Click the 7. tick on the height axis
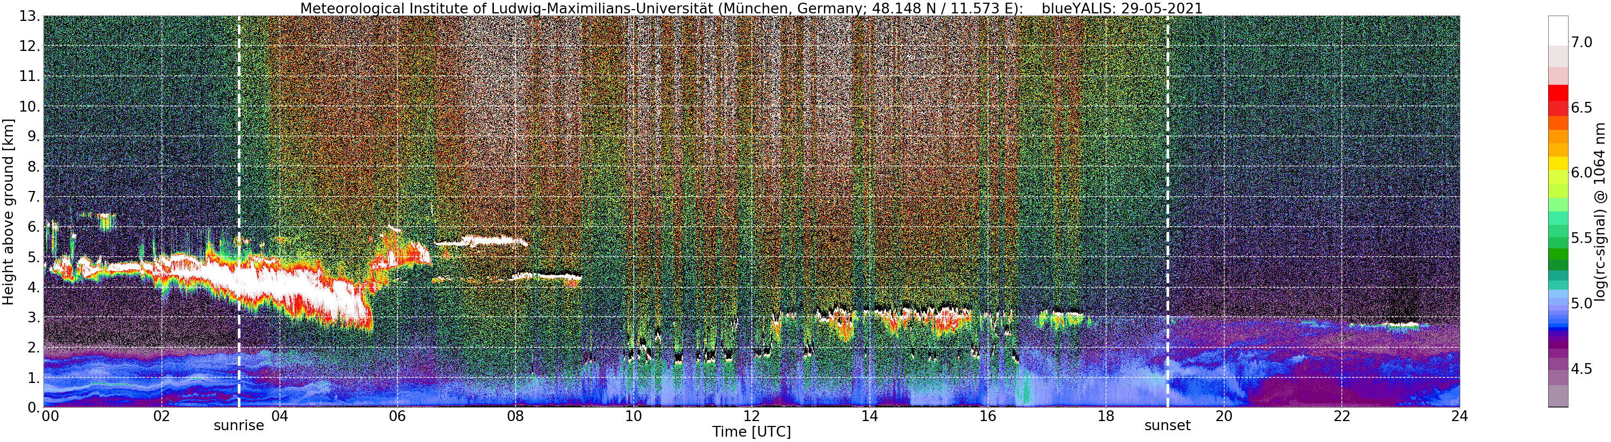Viewport: 1611px width, 442px height. click(34, 197)
